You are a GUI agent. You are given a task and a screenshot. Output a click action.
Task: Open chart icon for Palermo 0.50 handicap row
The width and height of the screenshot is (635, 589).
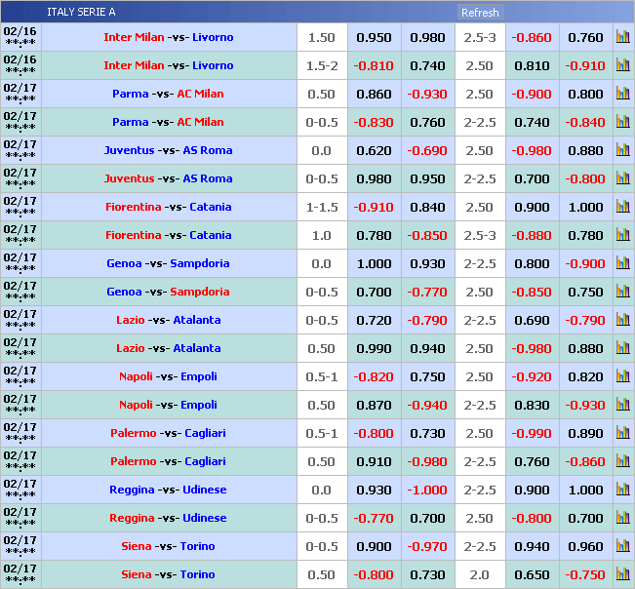click(x=622, y=462)
